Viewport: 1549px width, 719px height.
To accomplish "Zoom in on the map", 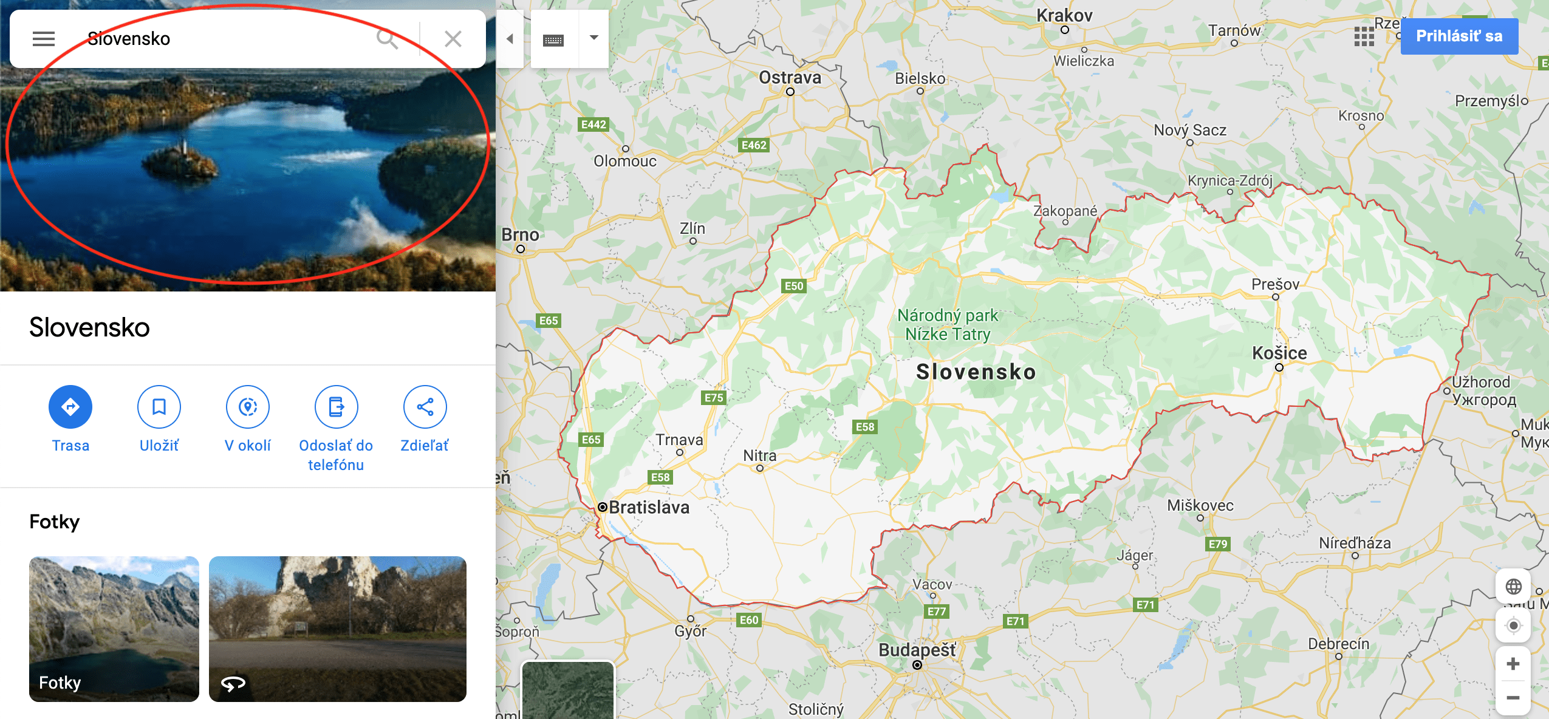I will click(1513, 664).
